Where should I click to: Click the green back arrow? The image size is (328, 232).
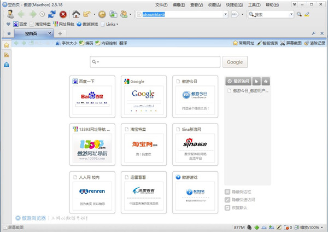coord(21,14)
